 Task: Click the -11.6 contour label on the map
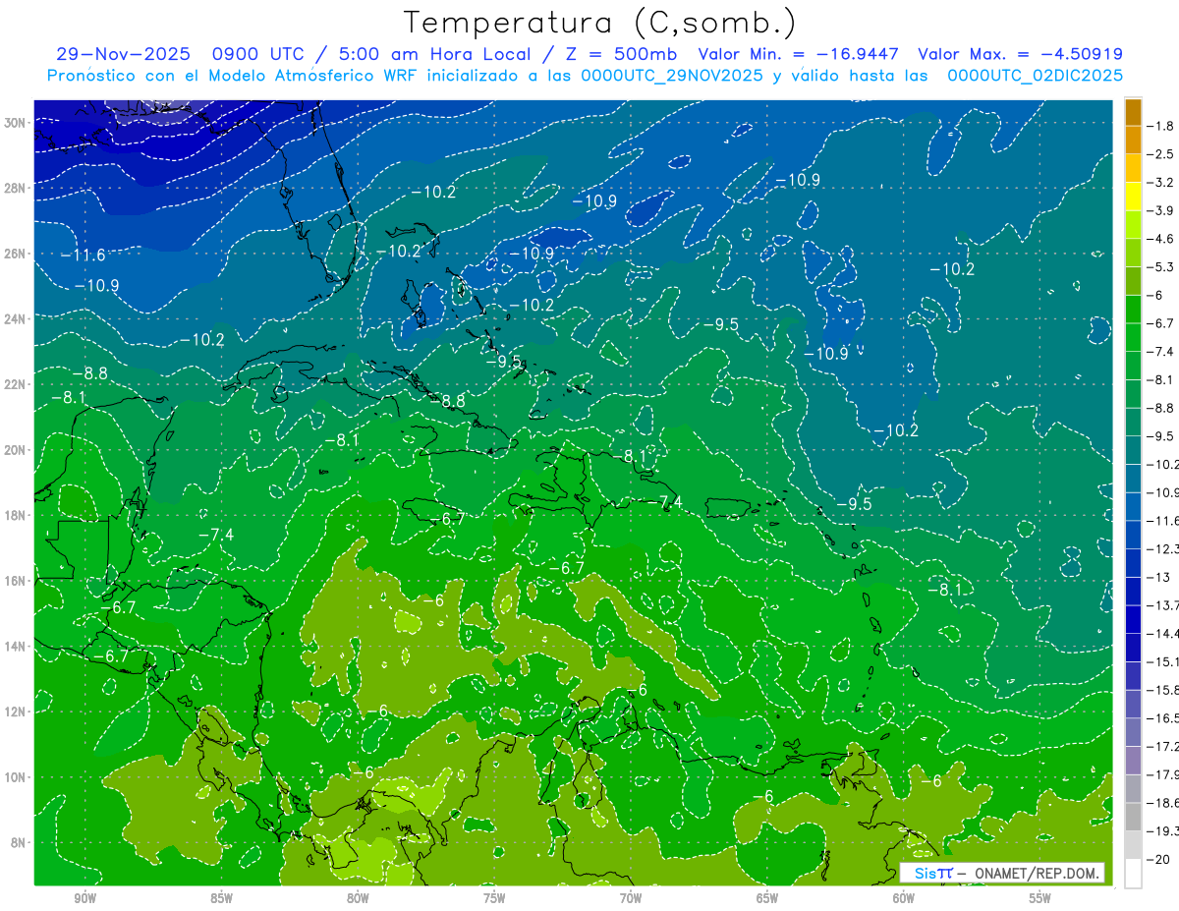click(84, 255)
